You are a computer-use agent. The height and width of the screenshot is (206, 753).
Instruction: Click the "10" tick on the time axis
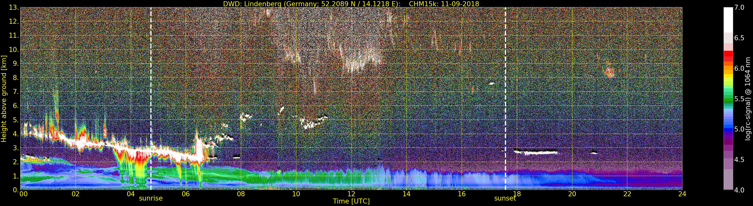coord(296,194)
